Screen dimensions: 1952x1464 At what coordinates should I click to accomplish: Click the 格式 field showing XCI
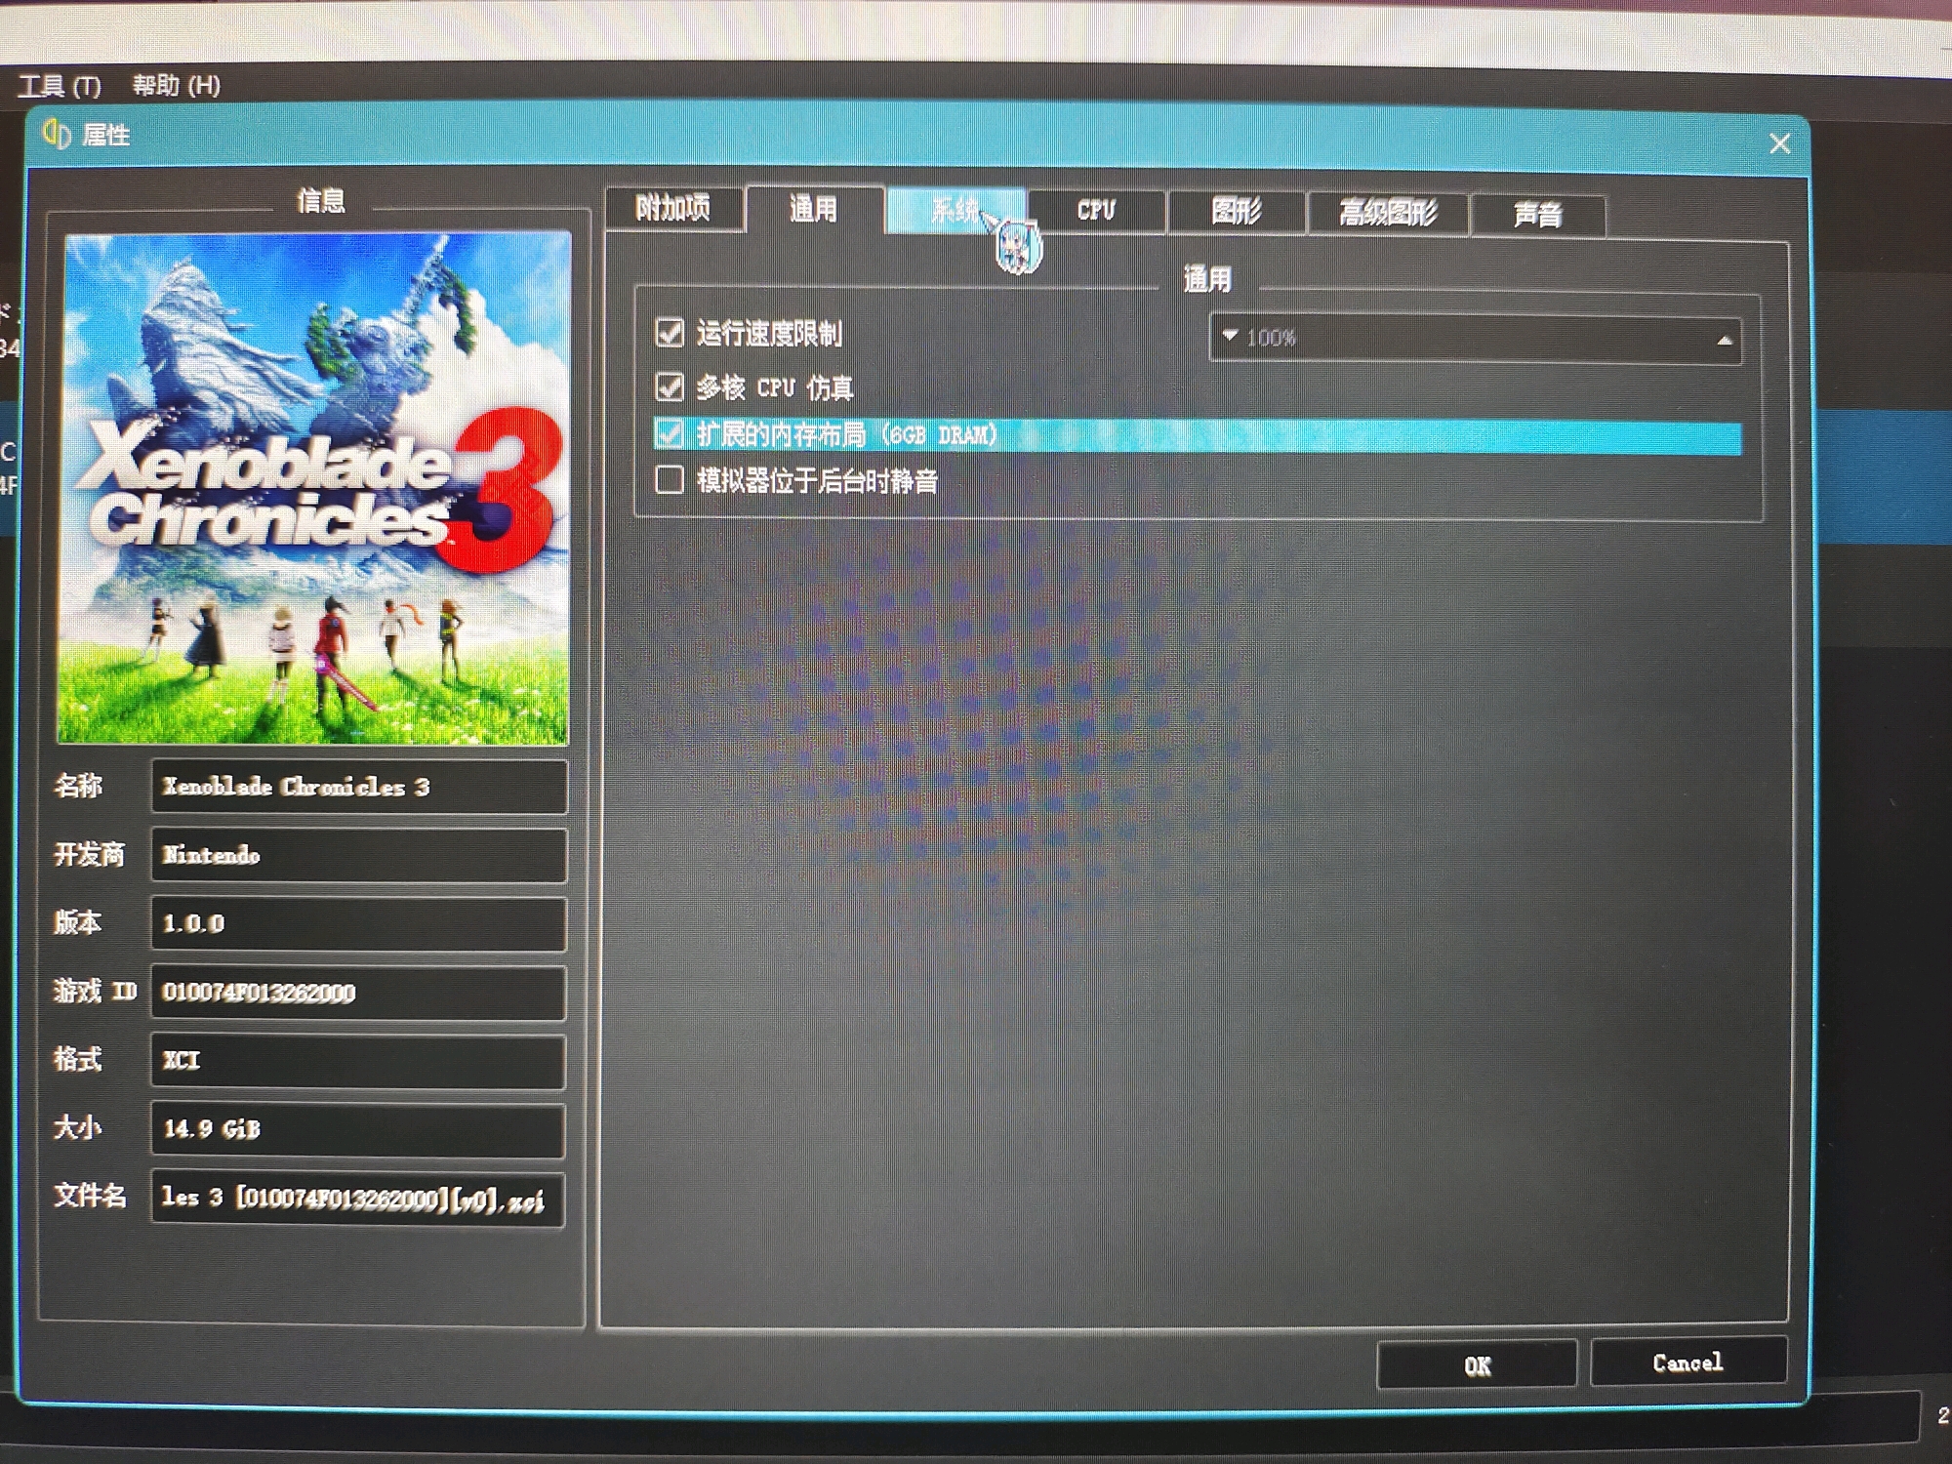pyautogui.click(x=358, y=1061)
